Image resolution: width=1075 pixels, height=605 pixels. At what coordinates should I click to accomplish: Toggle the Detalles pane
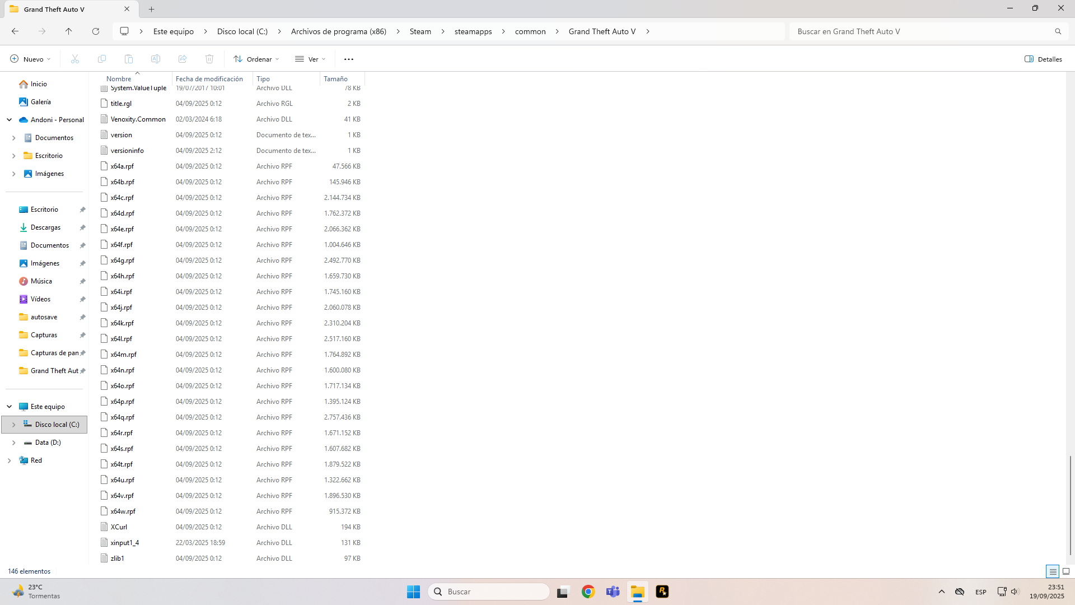click(1043, 59)
